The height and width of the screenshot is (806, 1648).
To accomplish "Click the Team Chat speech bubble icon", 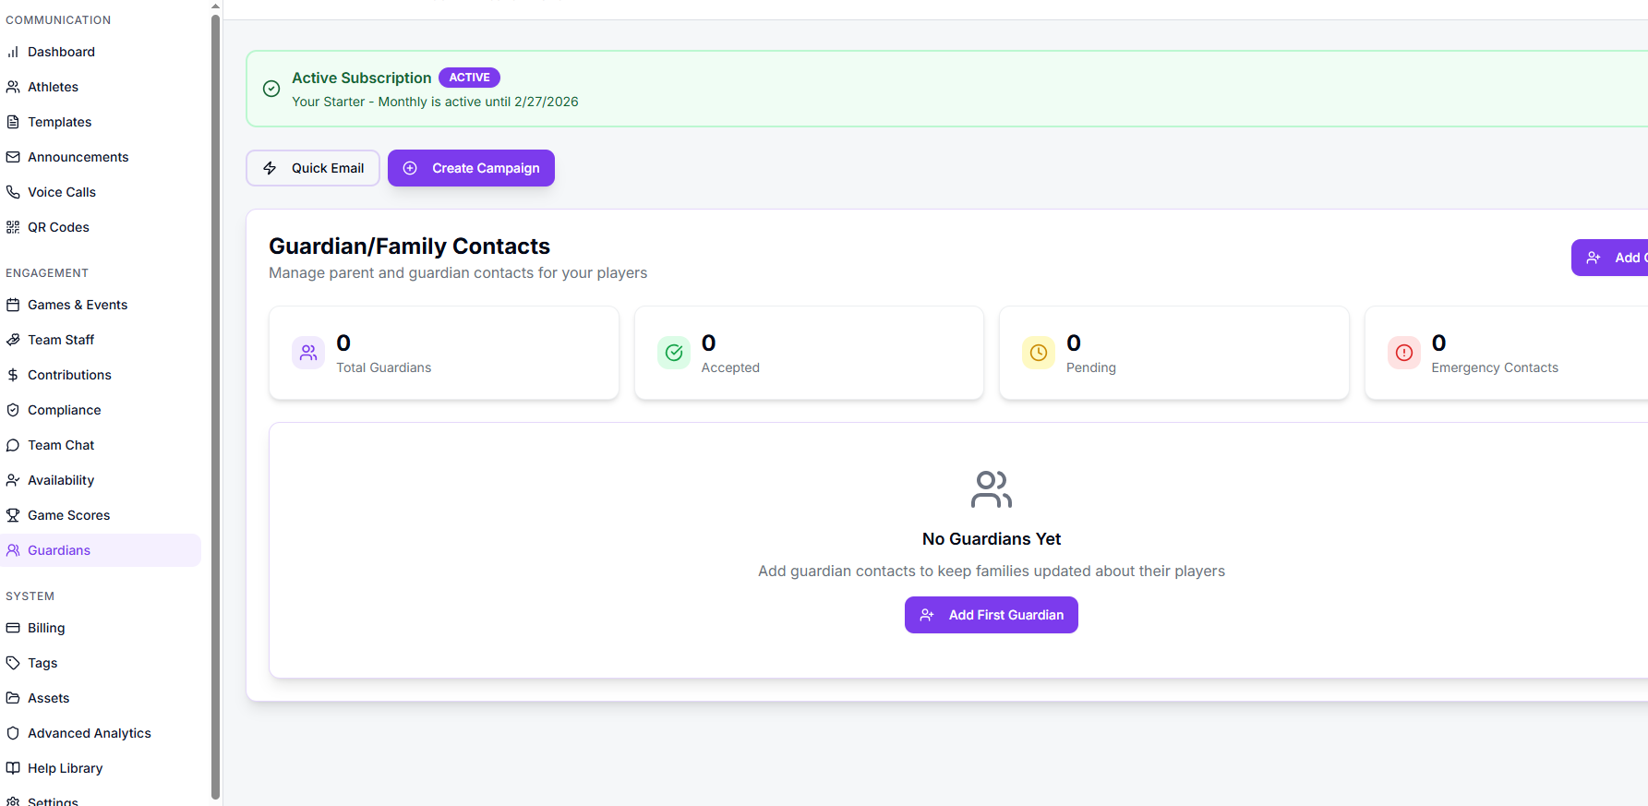I will [13, 445].
